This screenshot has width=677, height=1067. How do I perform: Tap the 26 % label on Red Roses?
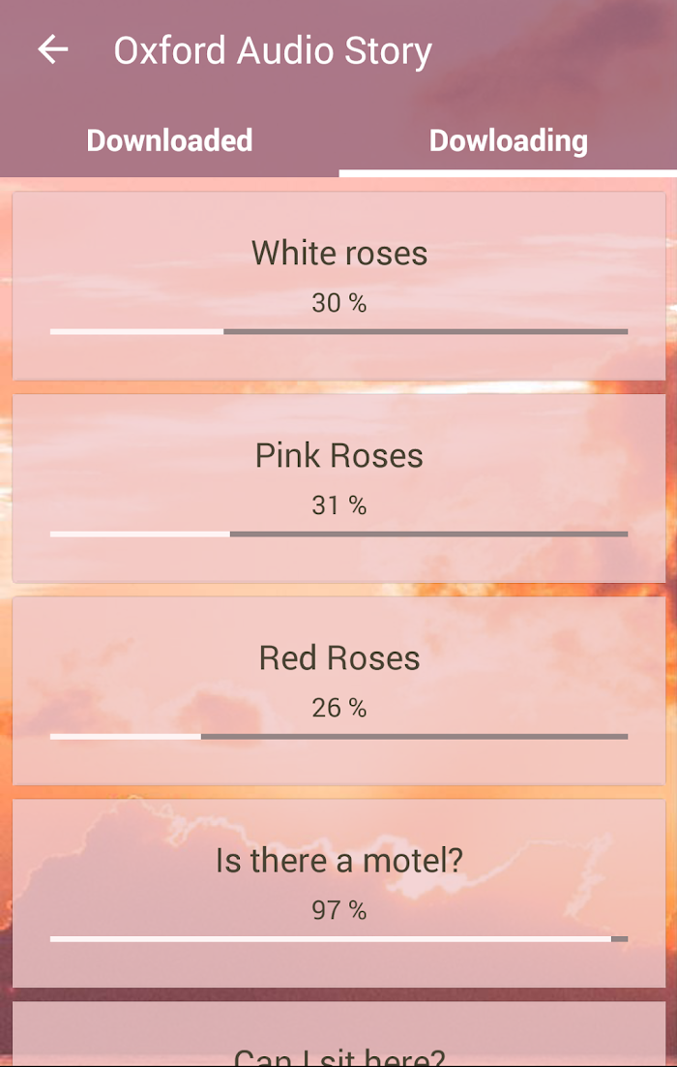[x=338, y=709]
